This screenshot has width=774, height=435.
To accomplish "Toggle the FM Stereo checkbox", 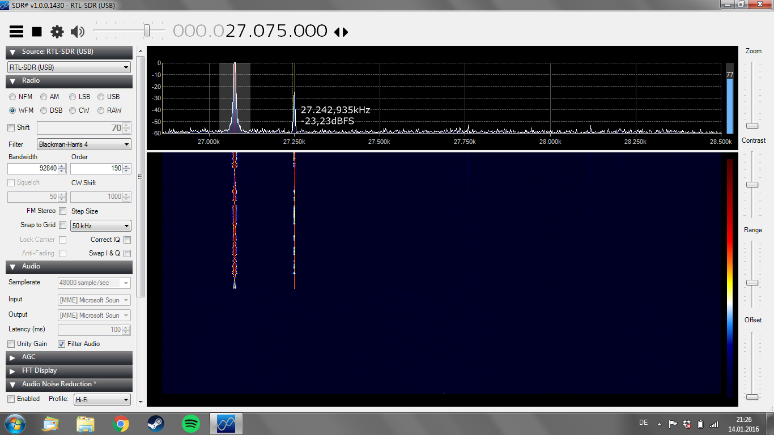I will click(x=63, y=211).
